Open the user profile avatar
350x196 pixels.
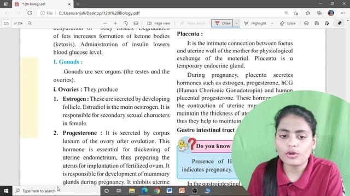331,13
